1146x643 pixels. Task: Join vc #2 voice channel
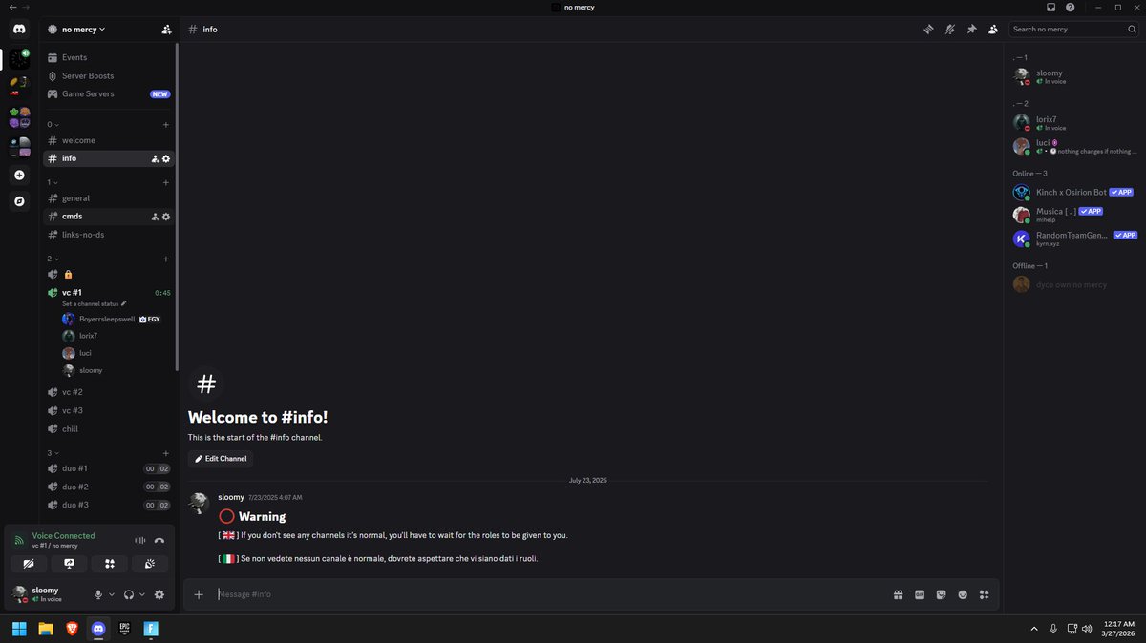tap(109, 392)
